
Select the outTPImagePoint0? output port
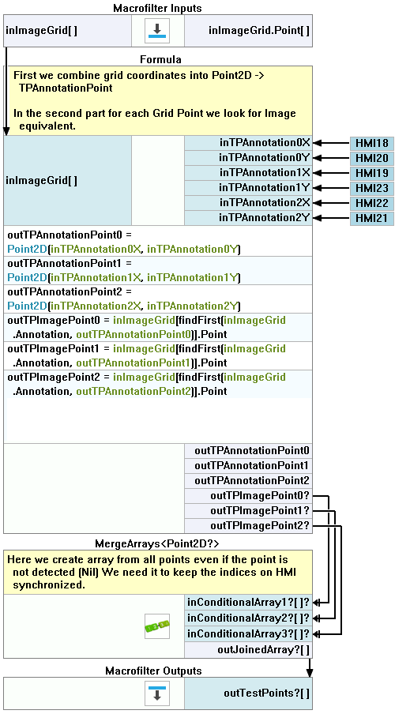coord(248,496)
